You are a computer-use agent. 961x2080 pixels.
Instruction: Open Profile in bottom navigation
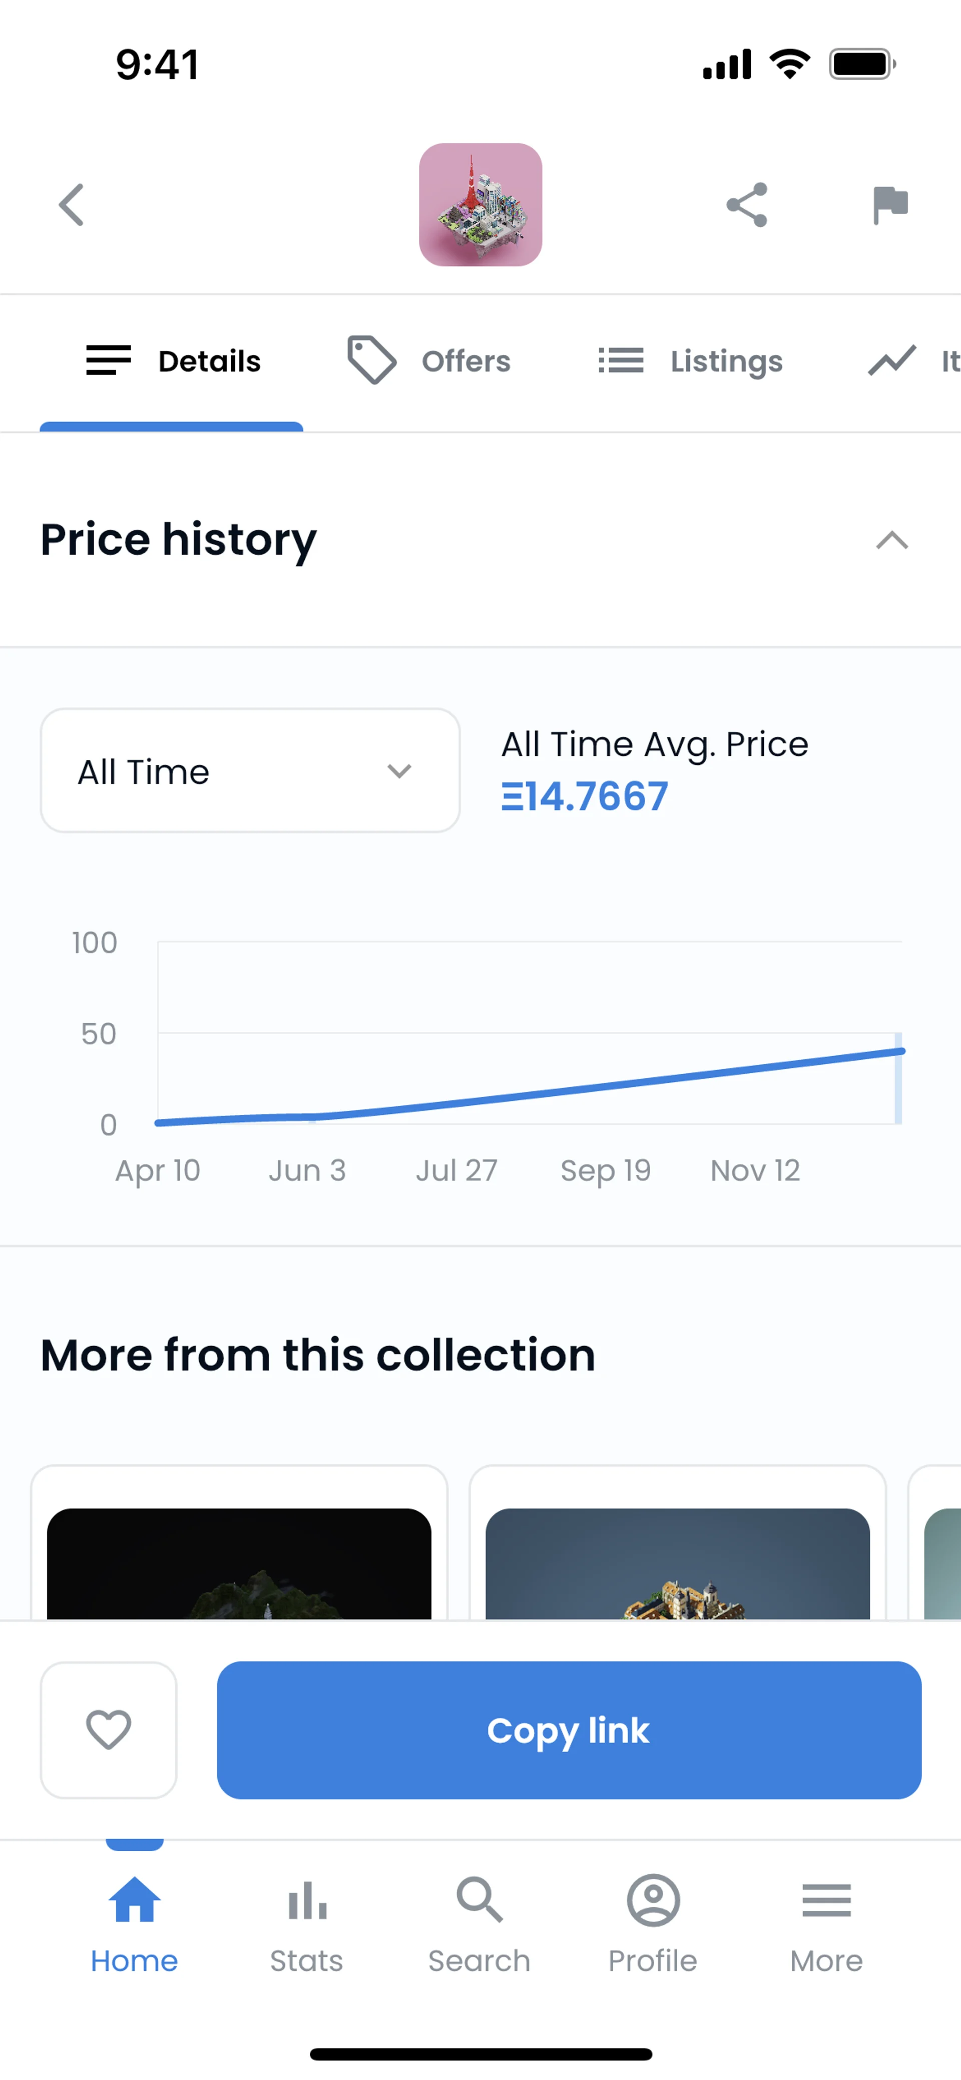[653, 1925]
